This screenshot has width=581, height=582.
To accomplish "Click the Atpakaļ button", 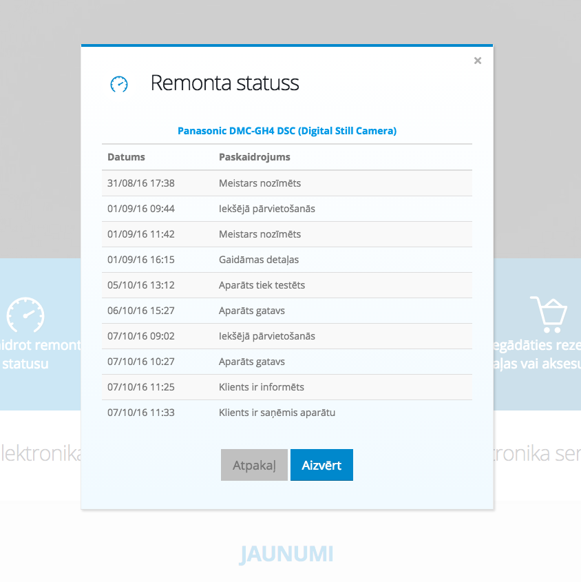I will 254,465.
